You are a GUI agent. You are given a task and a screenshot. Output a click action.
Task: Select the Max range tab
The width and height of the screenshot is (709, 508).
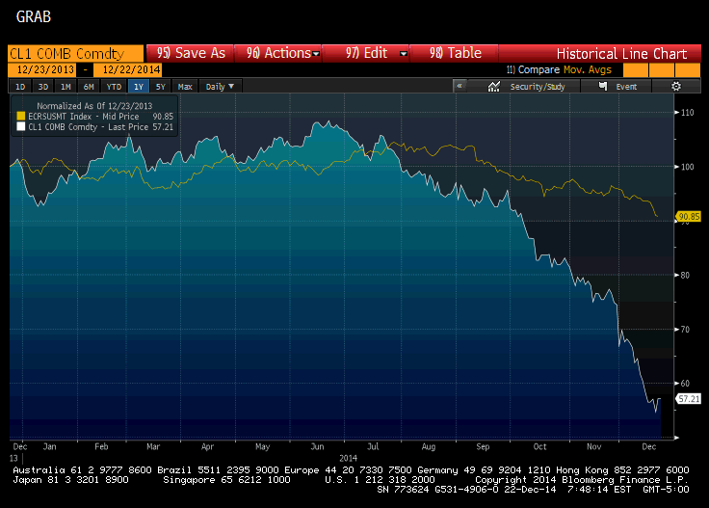(185, 87)
